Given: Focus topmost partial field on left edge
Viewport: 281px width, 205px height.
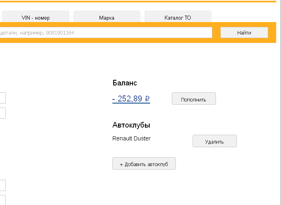Looking at the screenshot, I should 2,98.
